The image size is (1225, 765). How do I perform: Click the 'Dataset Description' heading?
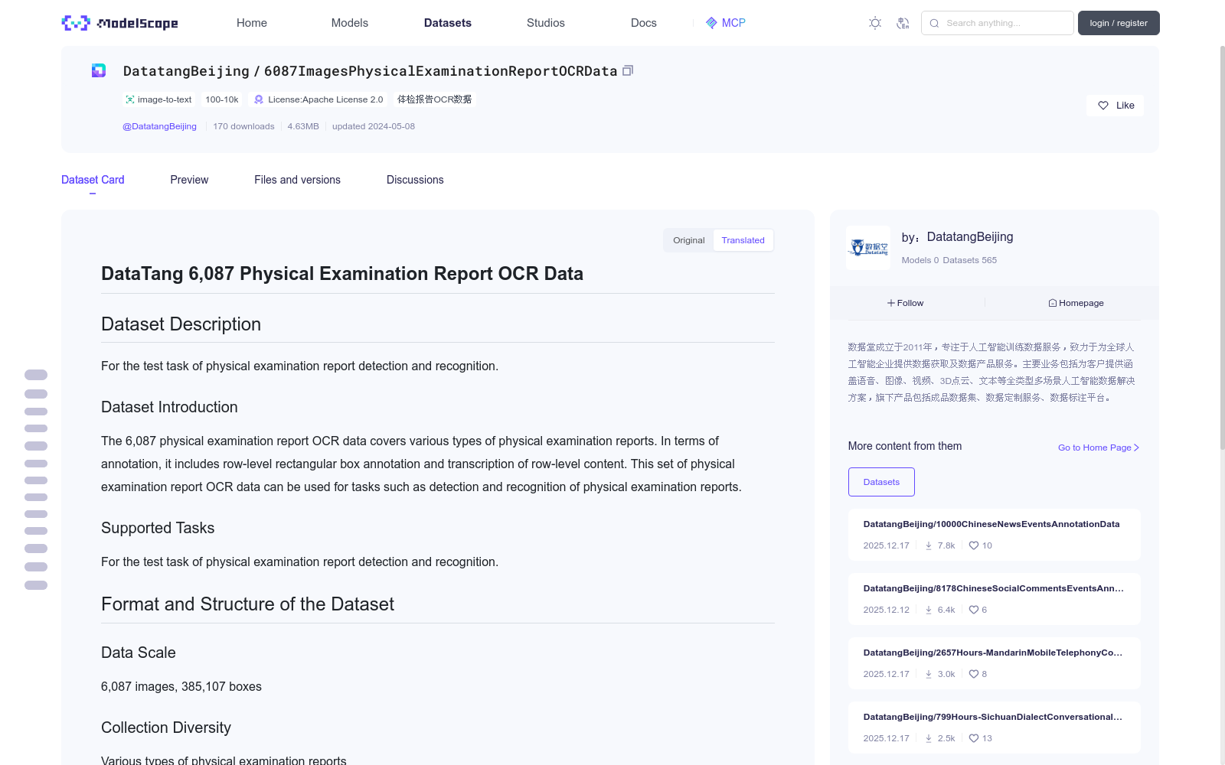click(x=181, y=324)
